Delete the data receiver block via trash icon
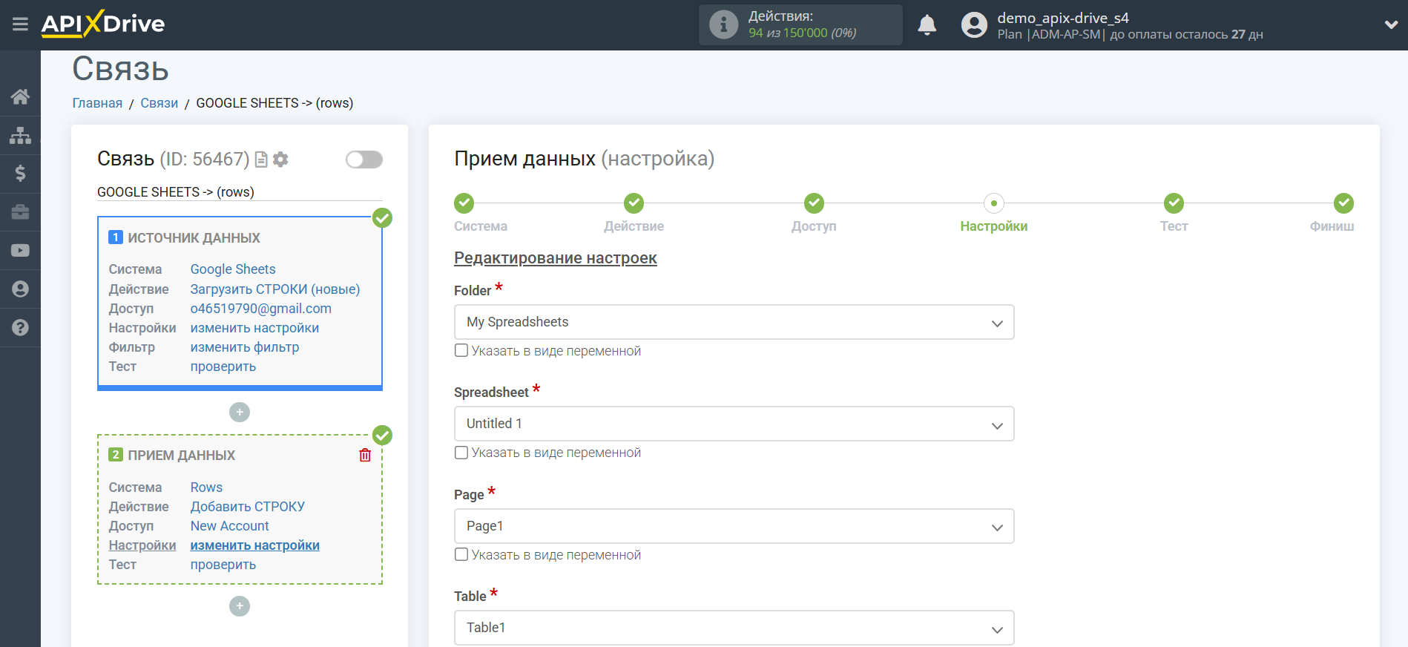 pyautogui.click(x=365, y=455)
